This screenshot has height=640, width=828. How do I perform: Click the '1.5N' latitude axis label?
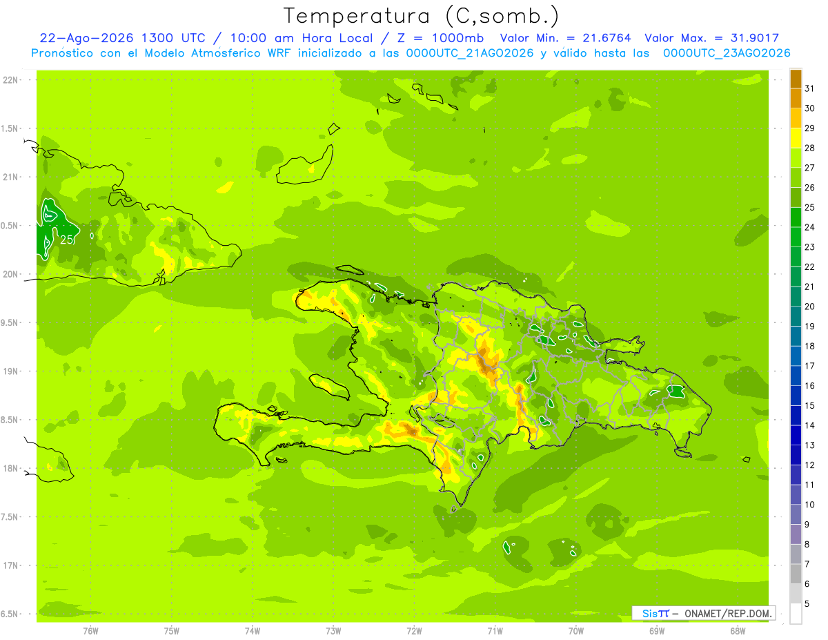[10, 128]
